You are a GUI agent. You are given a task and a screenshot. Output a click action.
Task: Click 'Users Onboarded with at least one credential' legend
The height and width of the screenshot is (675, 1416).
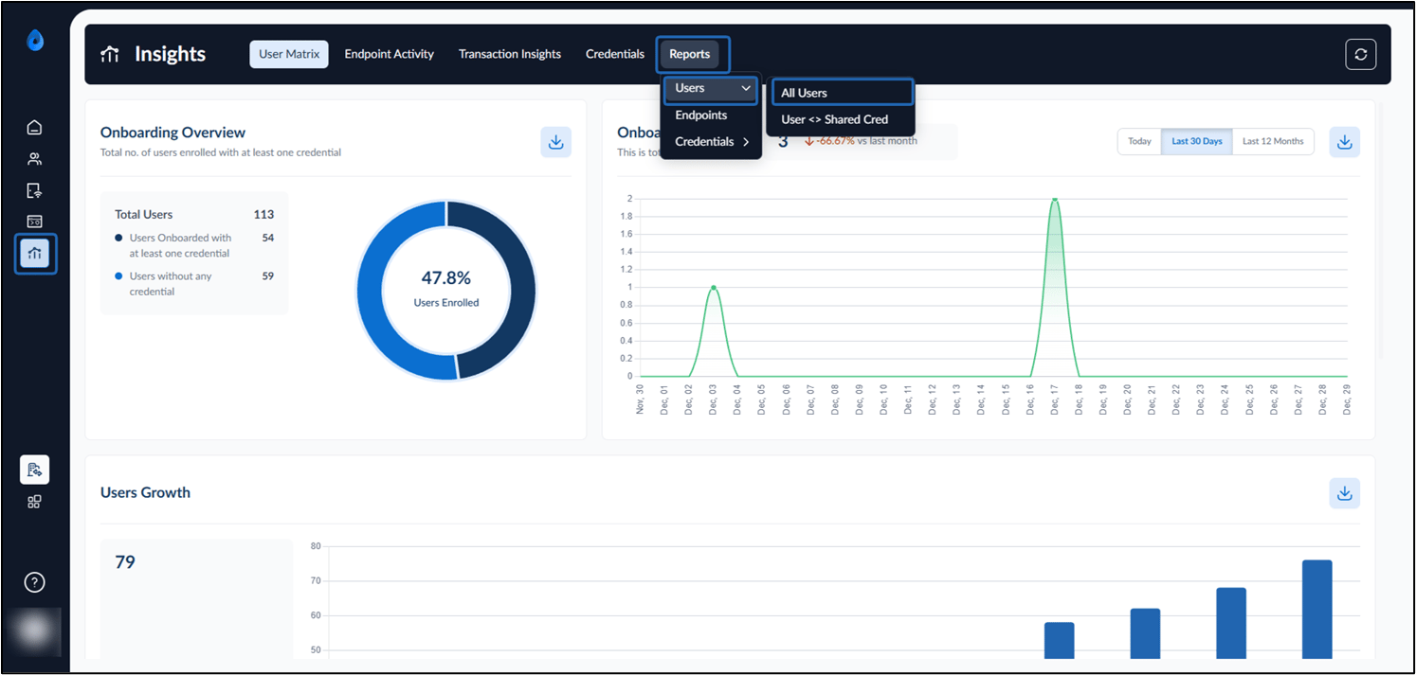[x=180, y=245]
